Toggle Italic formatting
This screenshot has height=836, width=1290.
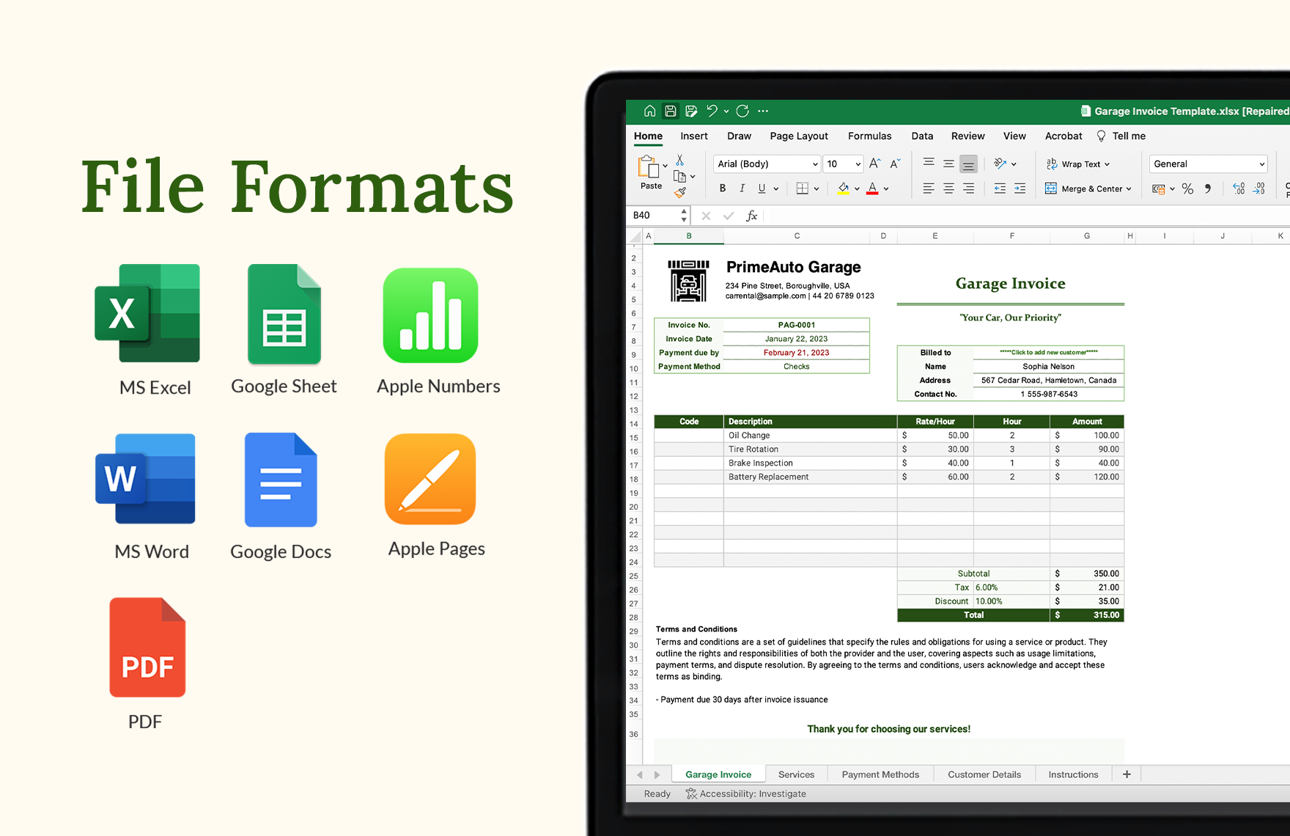coord(742,188)
